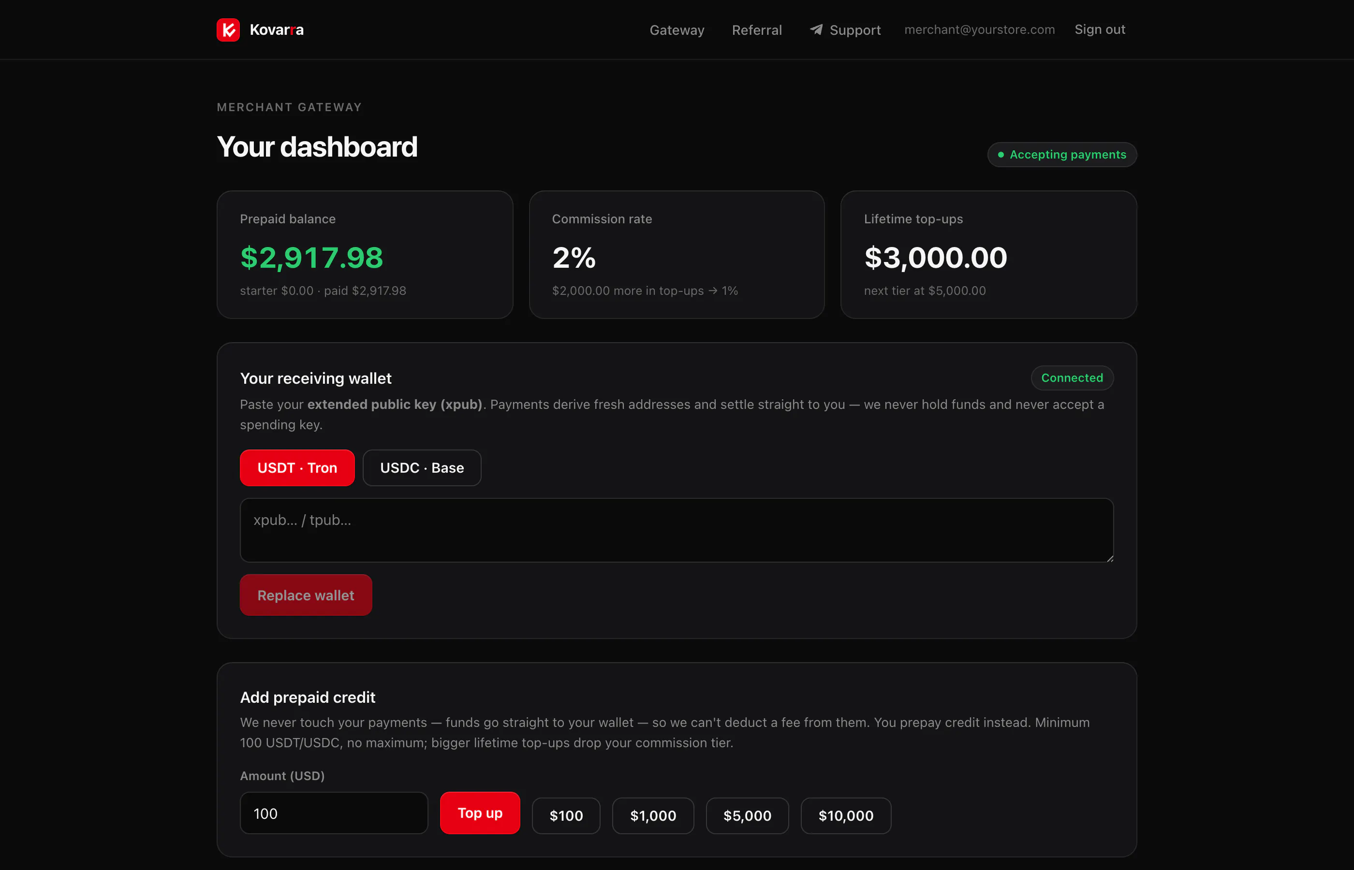Click the 'MERCHANT GATEWAY' label
Viewport: 1354px width, 870px height.
coord(289,107)
